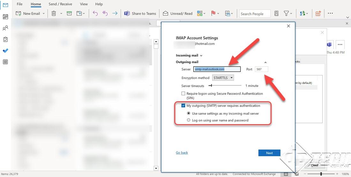This screenshot has width=351, height=177.
Task: Enable Require logon using SPA checkbox
Action: pyautogui.click(x=183, y=94)
